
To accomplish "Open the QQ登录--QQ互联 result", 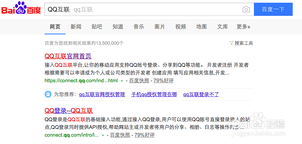I will (x=69, y=111).
